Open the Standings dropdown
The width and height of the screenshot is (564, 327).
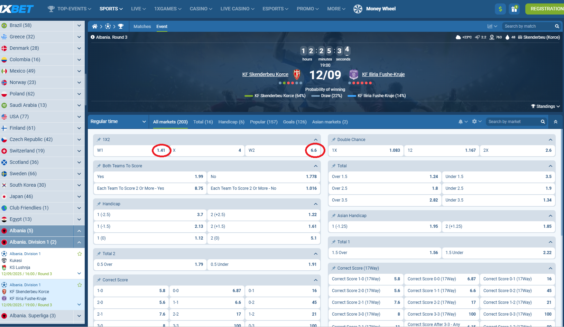[545, 106]
